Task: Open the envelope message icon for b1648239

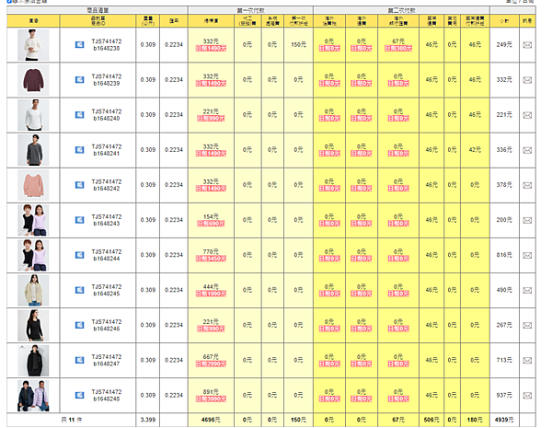Action: pos(527,80)
